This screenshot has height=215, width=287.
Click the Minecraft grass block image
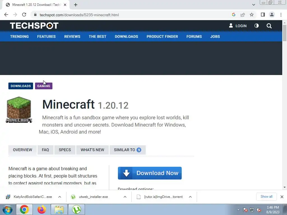pyautogui.click(x=19, y=110)
